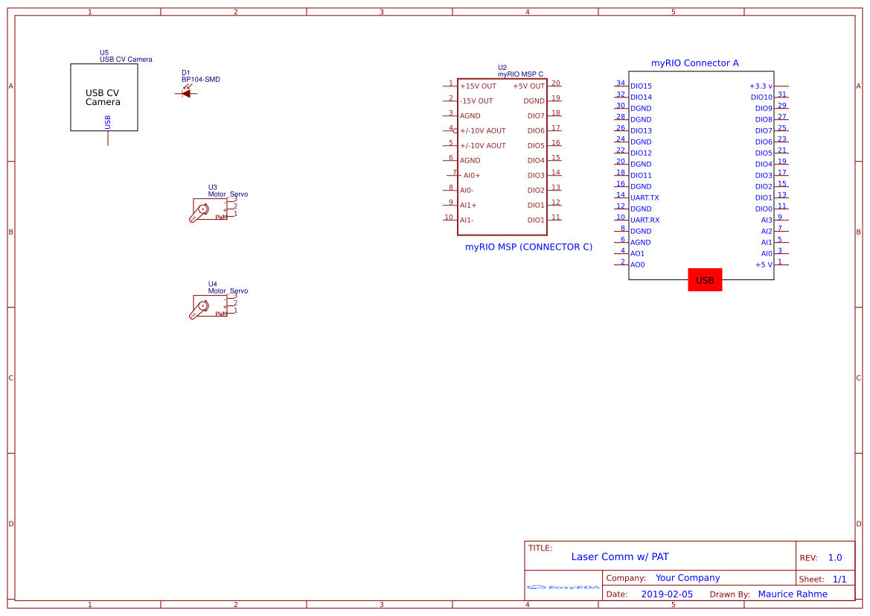870x616 pixels.
Task: Click the Sheet value '1/1'
Action: [x=839, y=580]
